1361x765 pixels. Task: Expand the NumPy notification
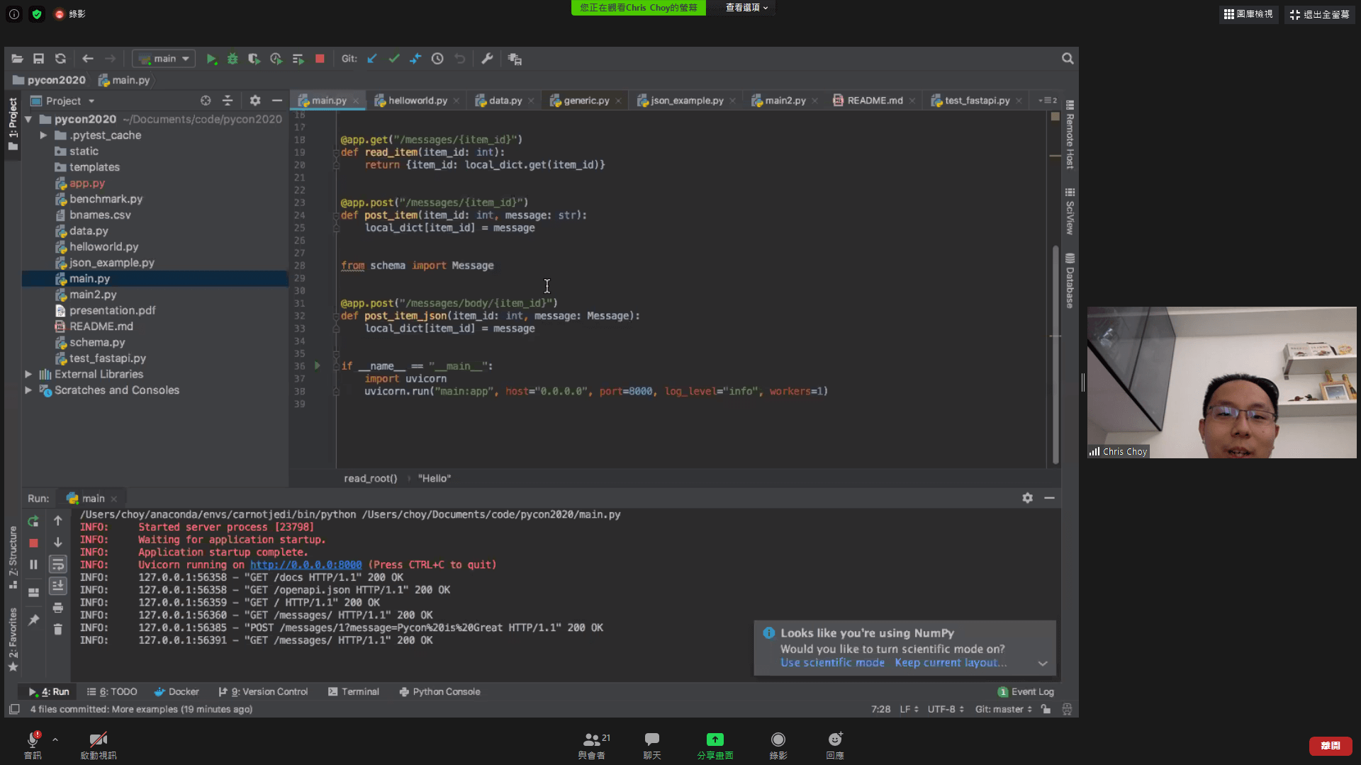coord(1043,664)
